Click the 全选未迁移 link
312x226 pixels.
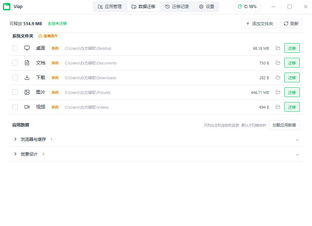57,23
